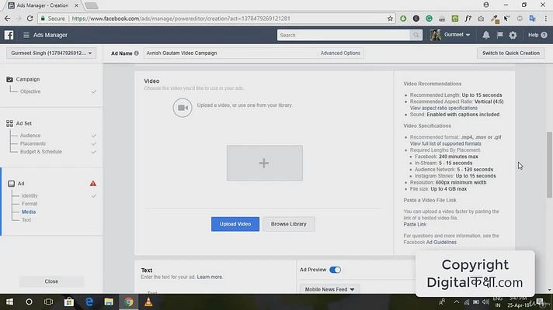Screen dimensions: 553x310
Task: Click the Paste Link option
Action: (415, 225)
